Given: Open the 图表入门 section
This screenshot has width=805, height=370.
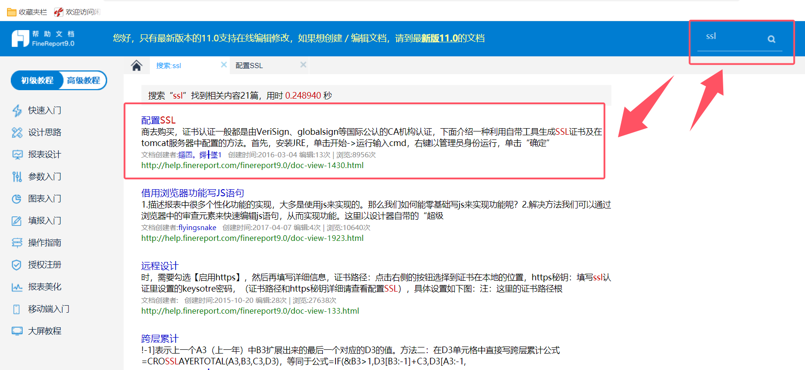Looking at the screenshot, I should [45, 199].
